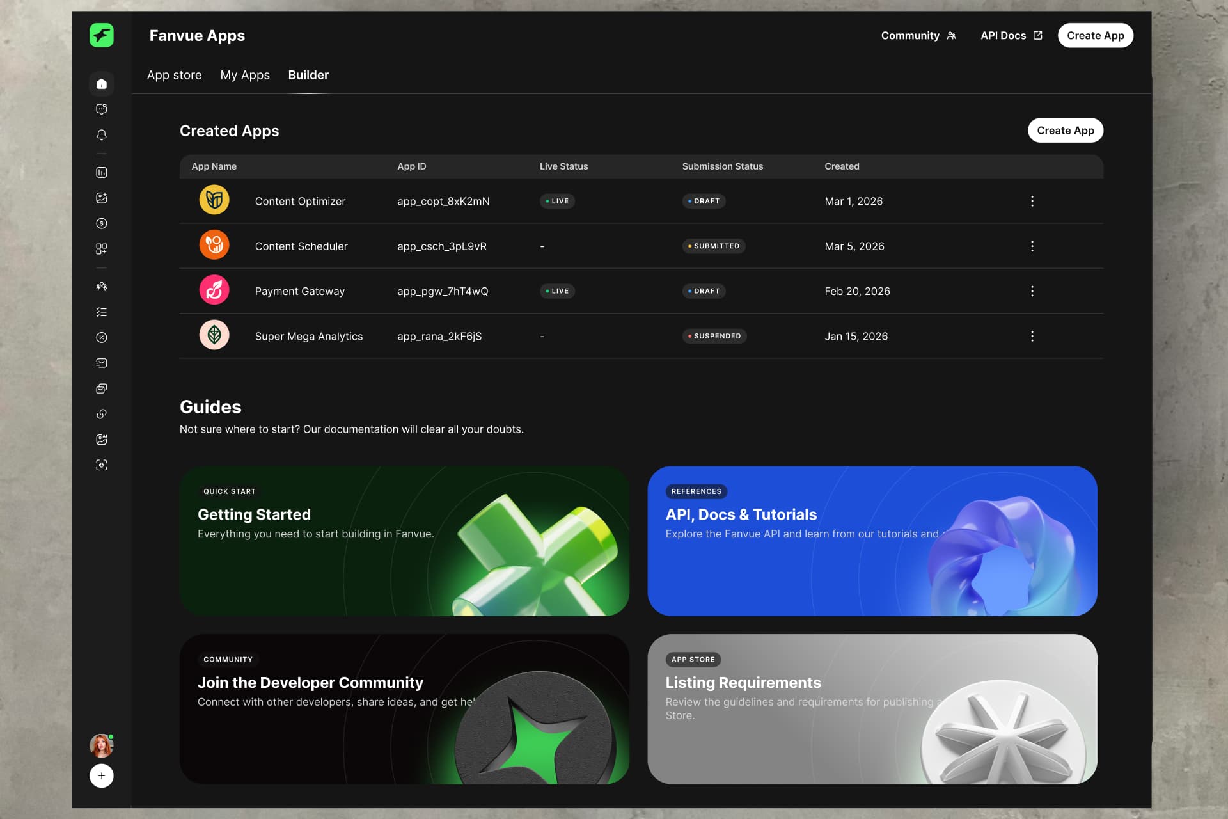The width and height of the screenshot is (1228, 819).
Task: Click the round plus button in sidebar
Action: click(102, 776)
